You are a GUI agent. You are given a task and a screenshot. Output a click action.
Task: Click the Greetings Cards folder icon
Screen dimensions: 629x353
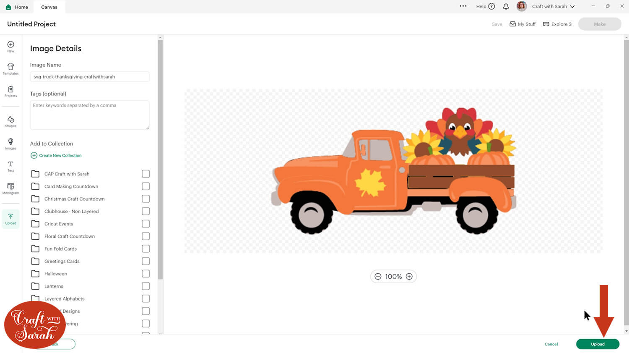coord(35,261)
